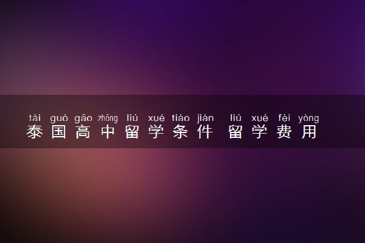Click the pinyin label zhōng
365x243 pixels.
[108, 118]
